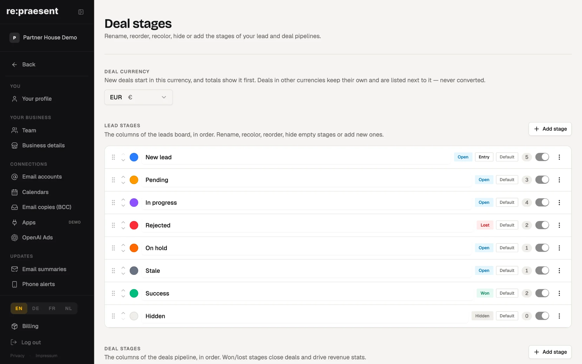The image size is (582, 364).
Task: Move the Stale stage up one position
Action: tap(123, 268)
